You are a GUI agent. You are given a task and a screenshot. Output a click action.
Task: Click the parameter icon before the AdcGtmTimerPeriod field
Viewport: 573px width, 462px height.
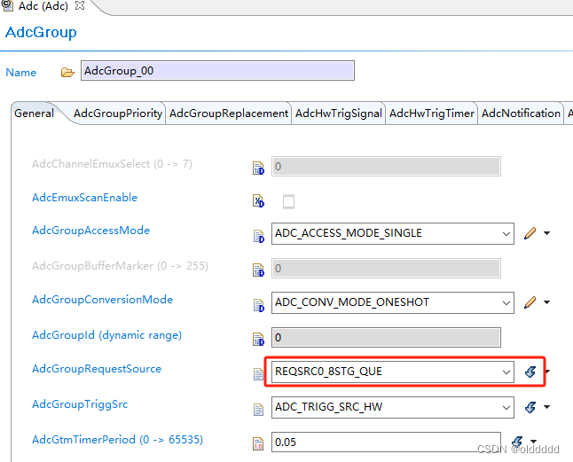point(258,443)
